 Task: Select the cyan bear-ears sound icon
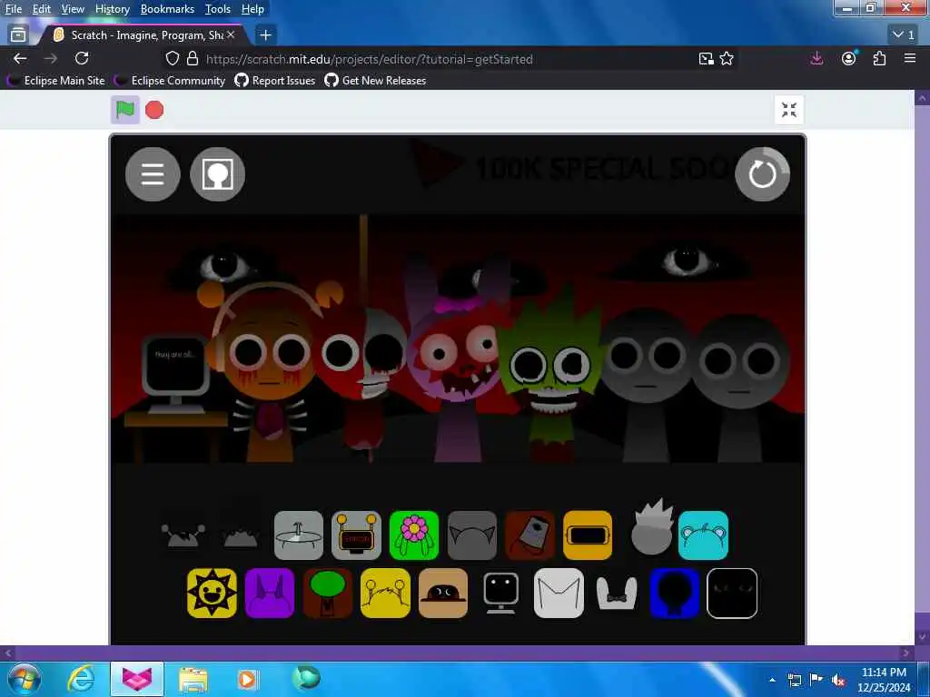coord(703,535)
